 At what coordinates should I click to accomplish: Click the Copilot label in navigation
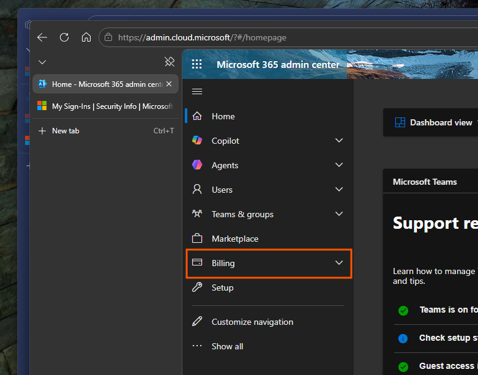[225, 141]
